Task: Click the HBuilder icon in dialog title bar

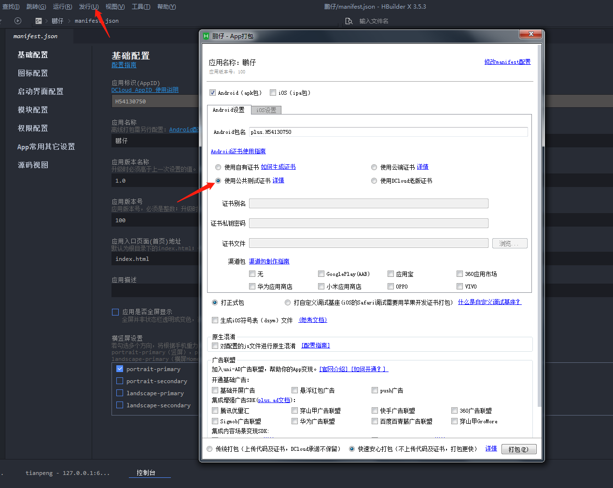Action: pyautogui.click(x=206, y=36)
